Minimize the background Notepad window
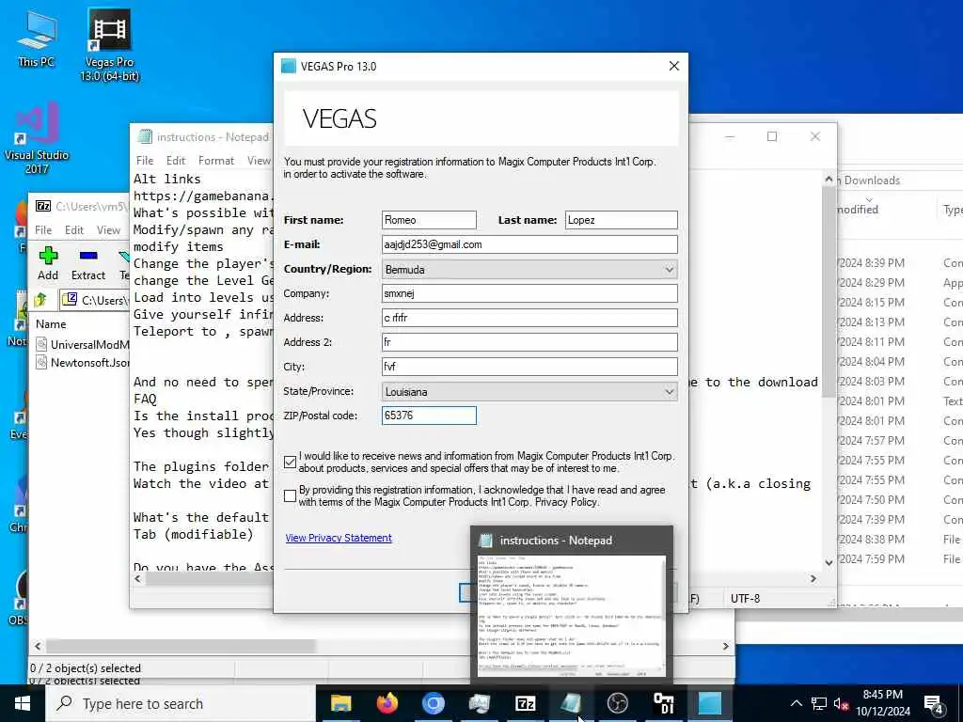963x722 pixels. coord(730,137)
